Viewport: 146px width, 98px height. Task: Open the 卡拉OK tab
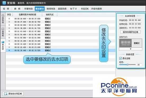[85, 9]
